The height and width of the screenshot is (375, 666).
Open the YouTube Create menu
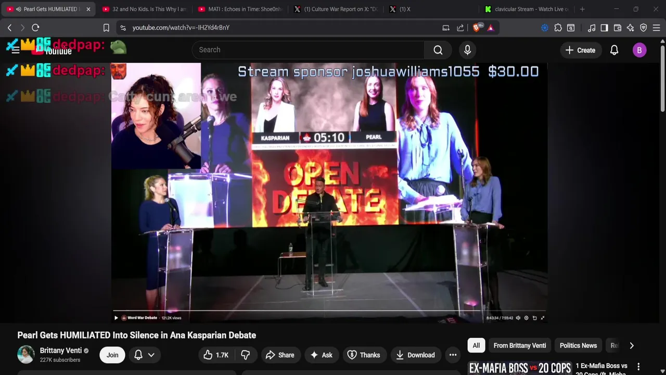pos(580,50)
